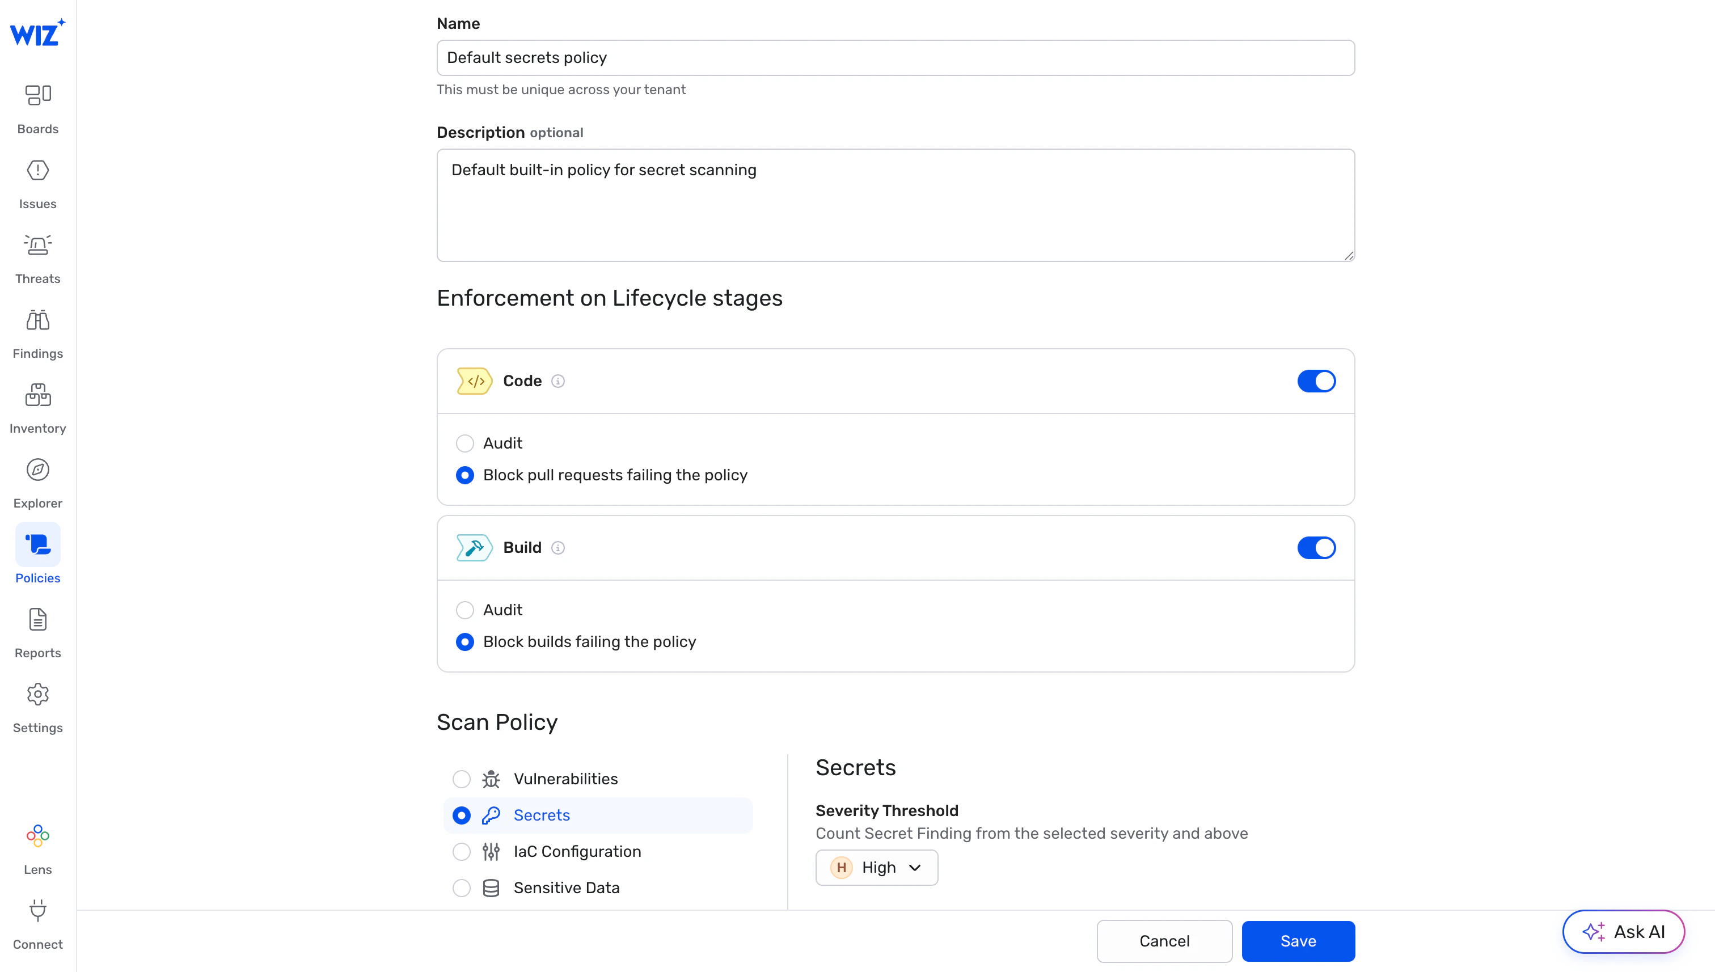
Task: Show info tooltip next to Code
Action: (x=558, y=381)
